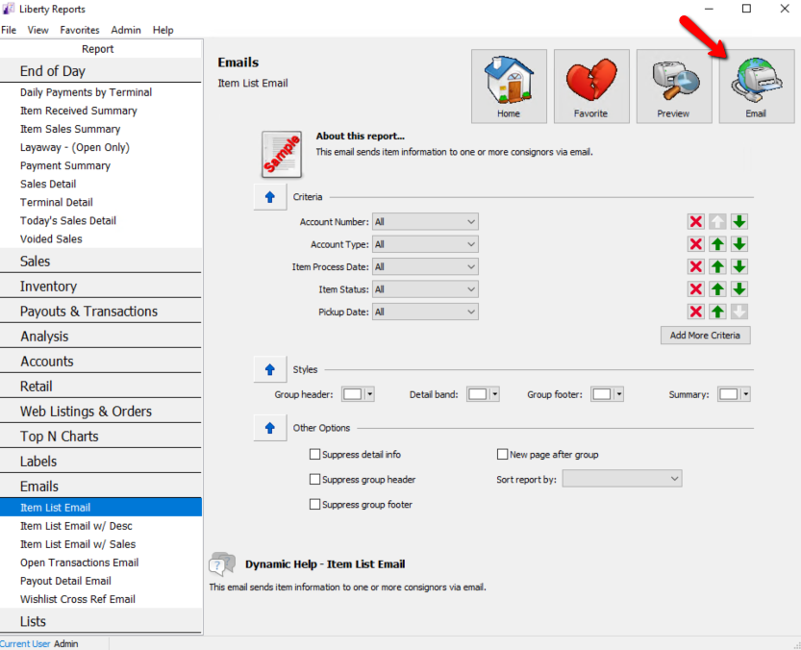The image size is (801, 650).
Task: Expand the Labels report category
Action: point(101,462)
